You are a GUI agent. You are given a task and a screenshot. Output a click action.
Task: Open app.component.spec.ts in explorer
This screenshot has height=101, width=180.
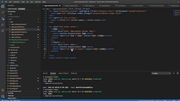click(x=19, y=32)
